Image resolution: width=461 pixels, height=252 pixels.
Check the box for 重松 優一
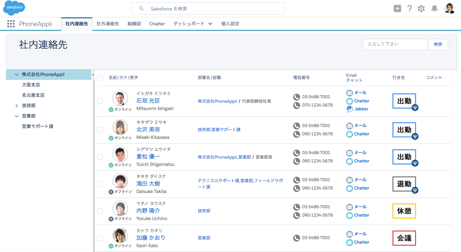tap(100, 157)
